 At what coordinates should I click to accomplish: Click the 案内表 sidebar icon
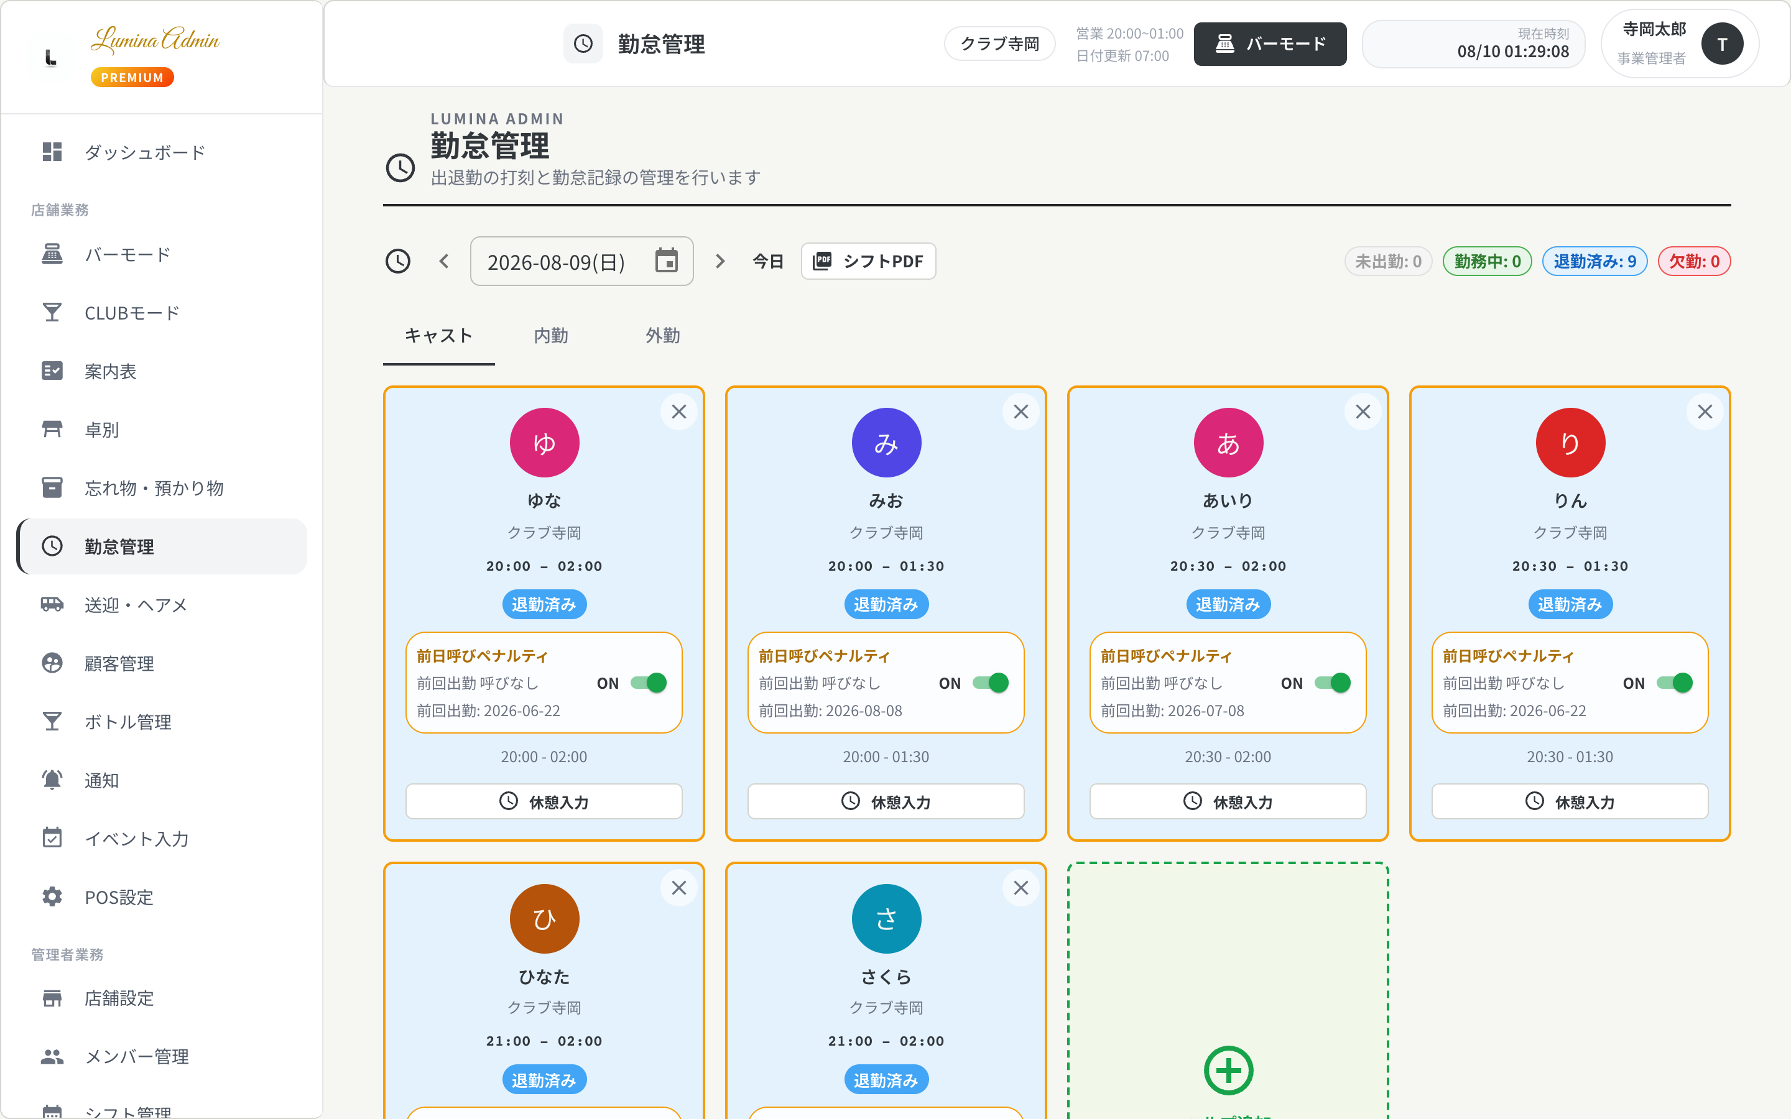(52, 371)
